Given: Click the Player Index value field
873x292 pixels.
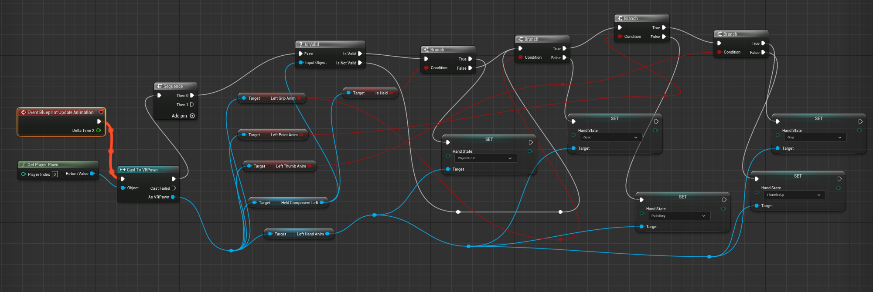Looking at the screenshot, I should [55, 175].
